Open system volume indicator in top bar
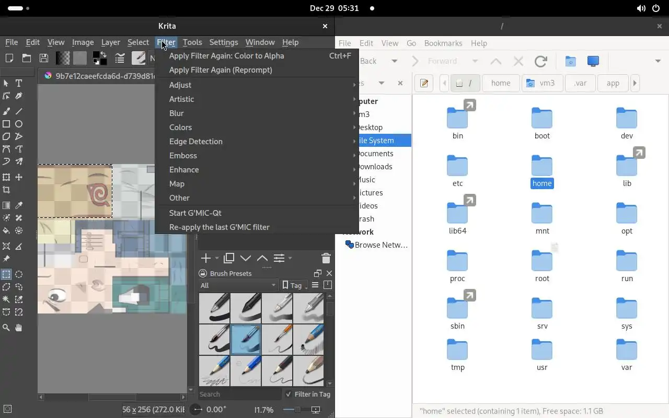Image resolution: width=669 pixels, height=418 pixels. click(x=641, y=8)
